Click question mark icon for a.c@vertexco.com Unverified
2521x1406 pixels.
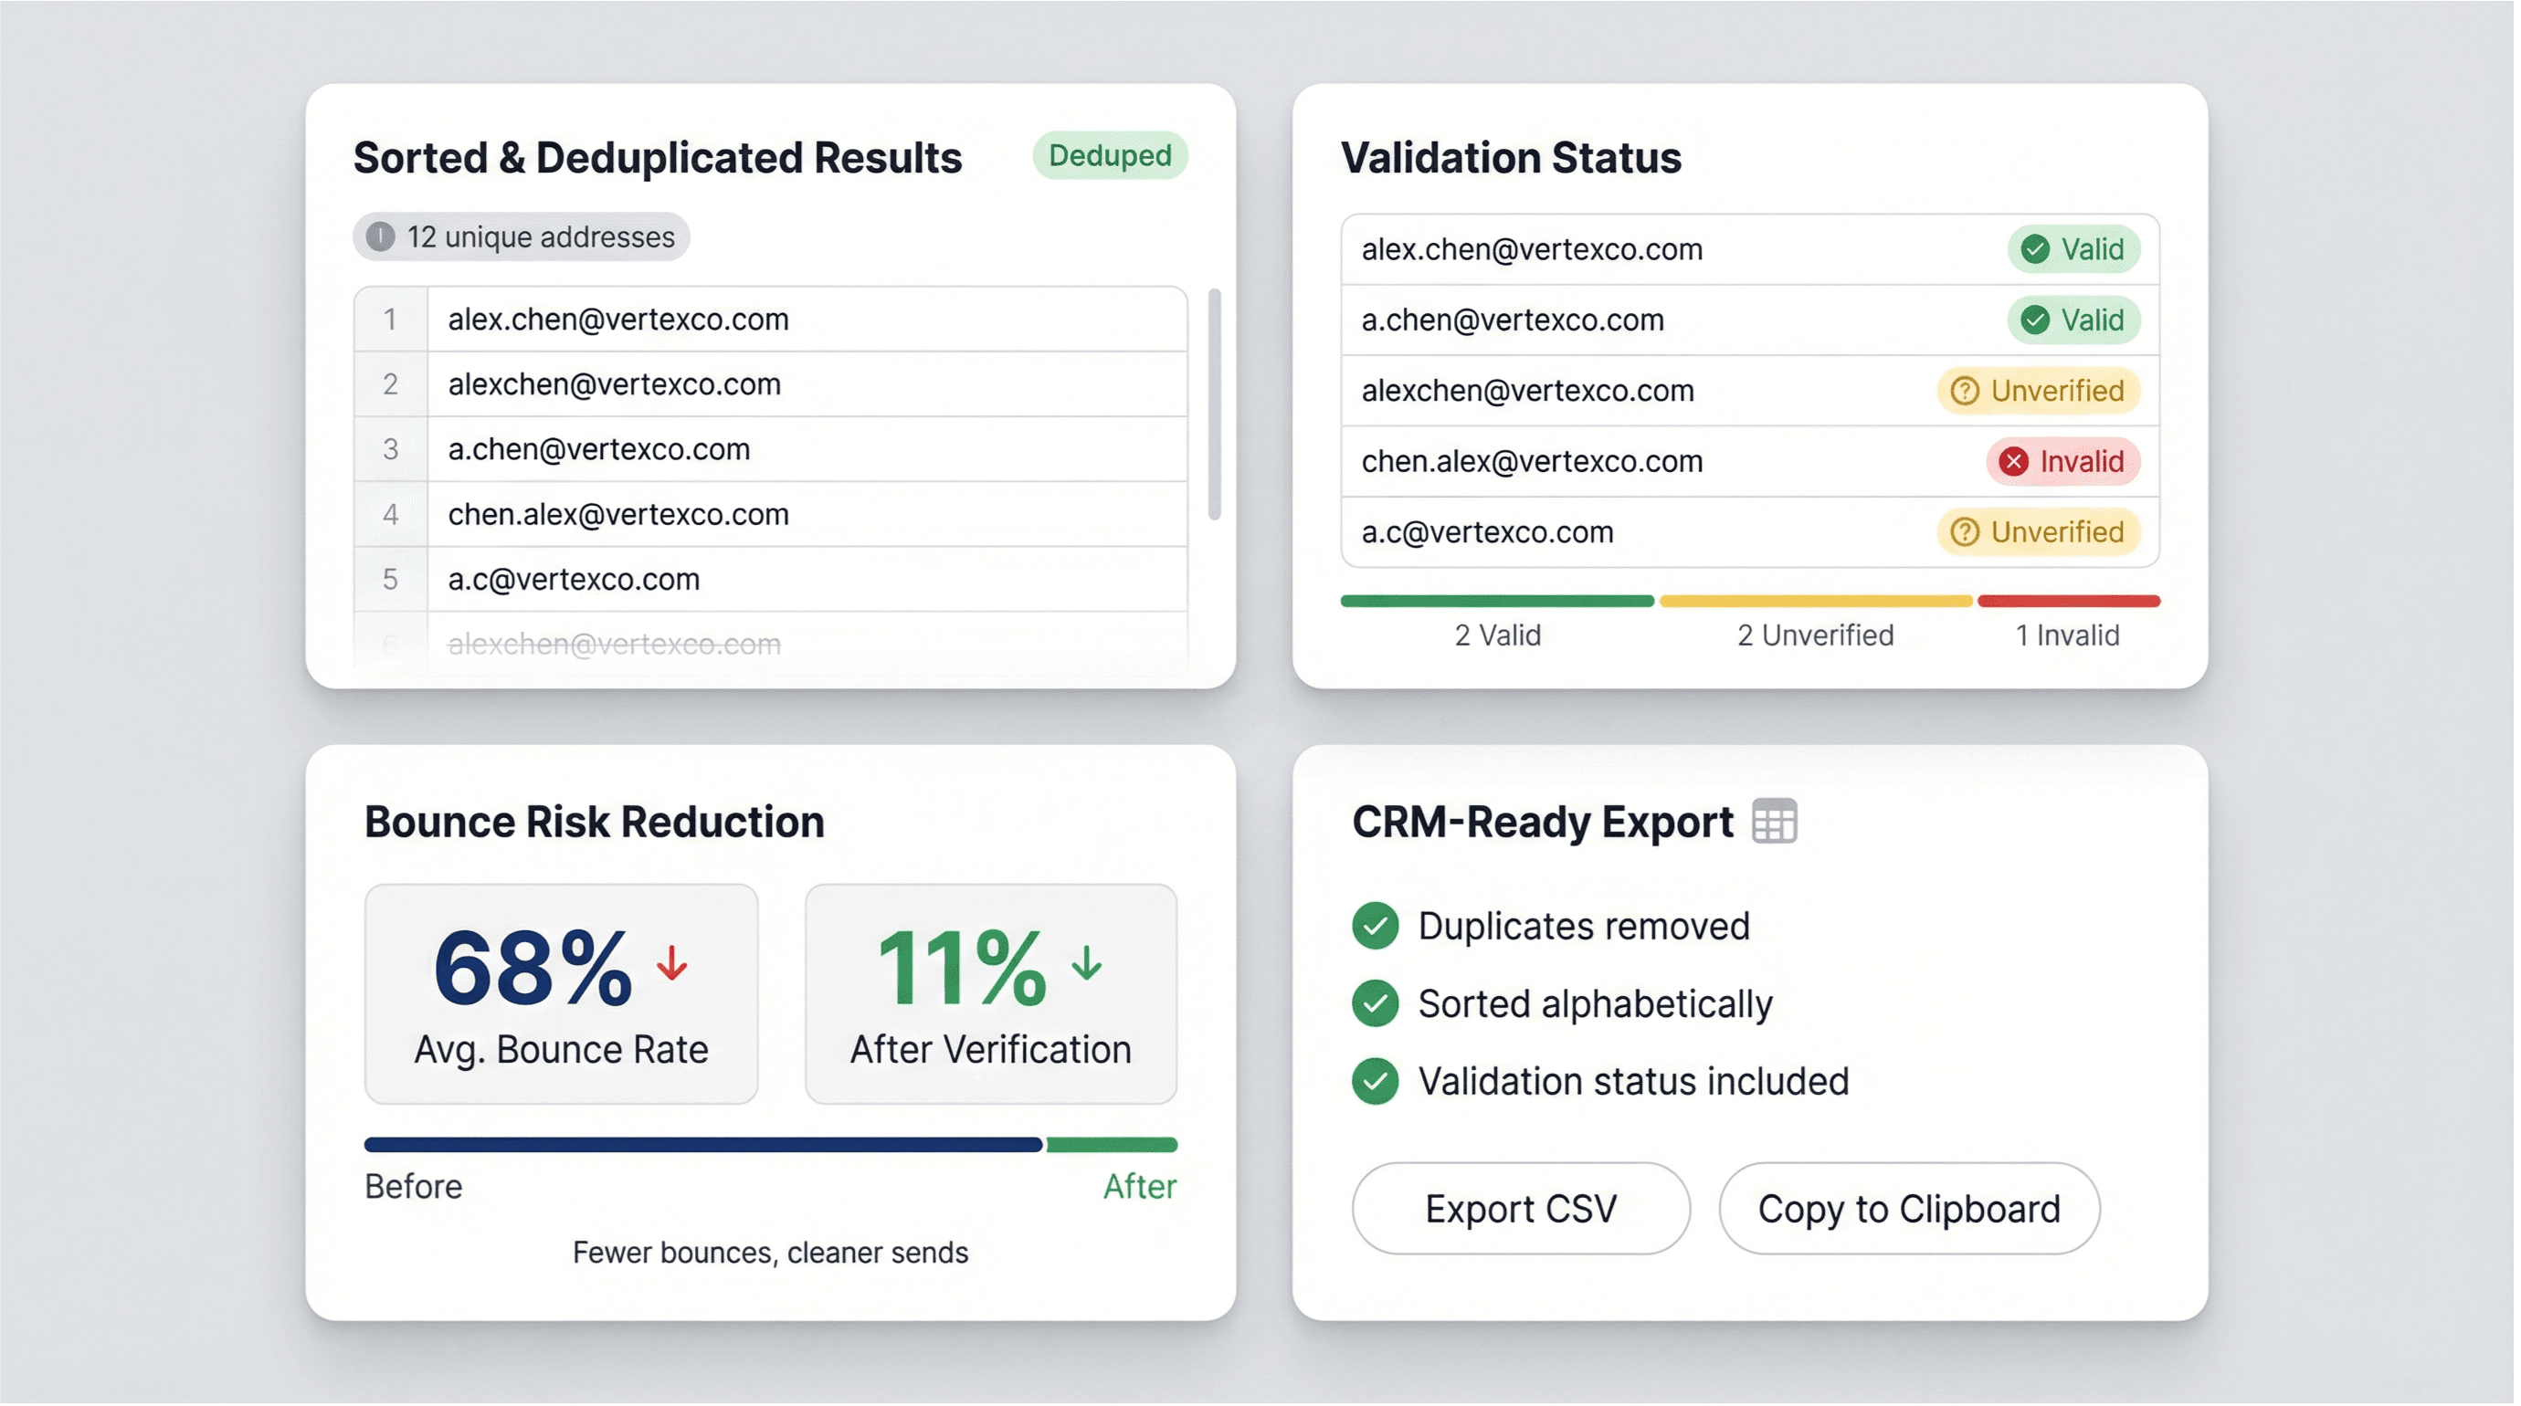tap(1964, 532)
